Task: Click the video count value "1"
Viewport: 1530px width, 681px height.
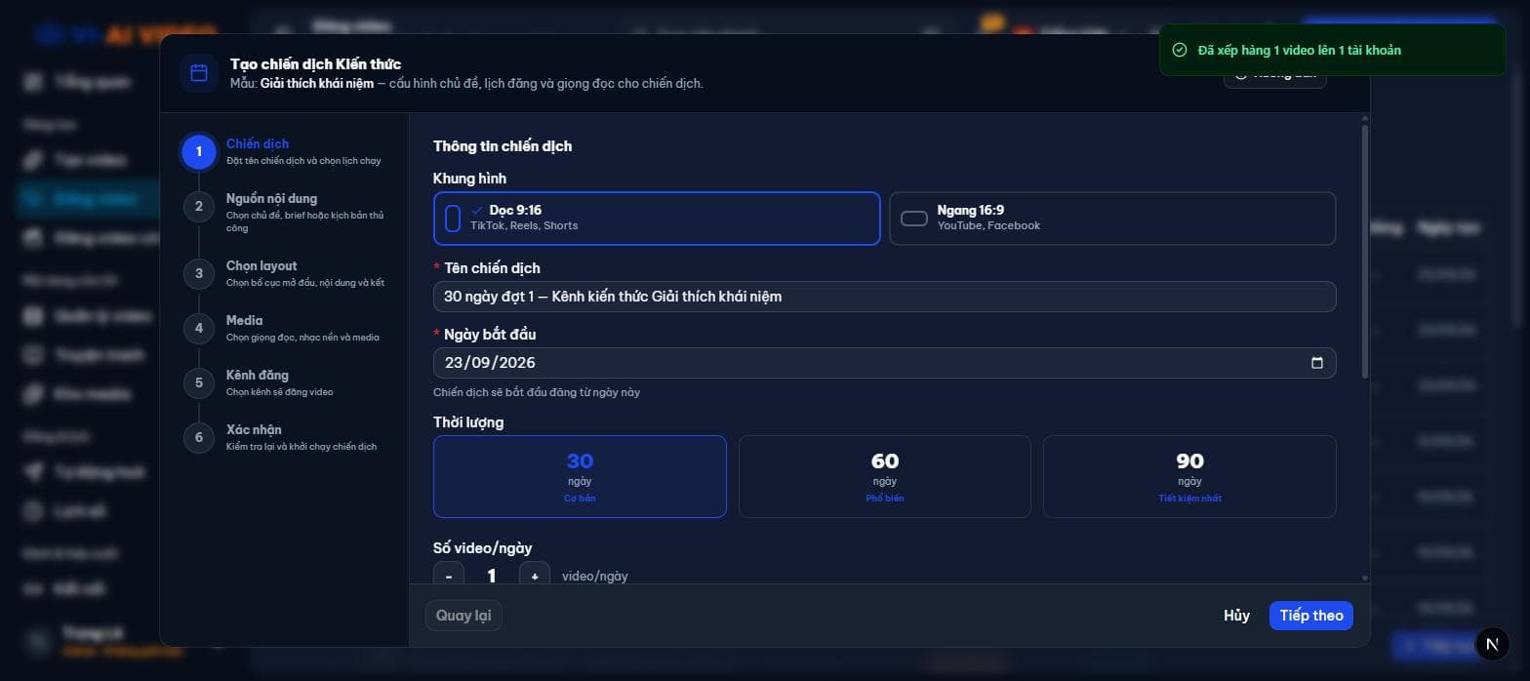Action: click(x=492, y=576)
